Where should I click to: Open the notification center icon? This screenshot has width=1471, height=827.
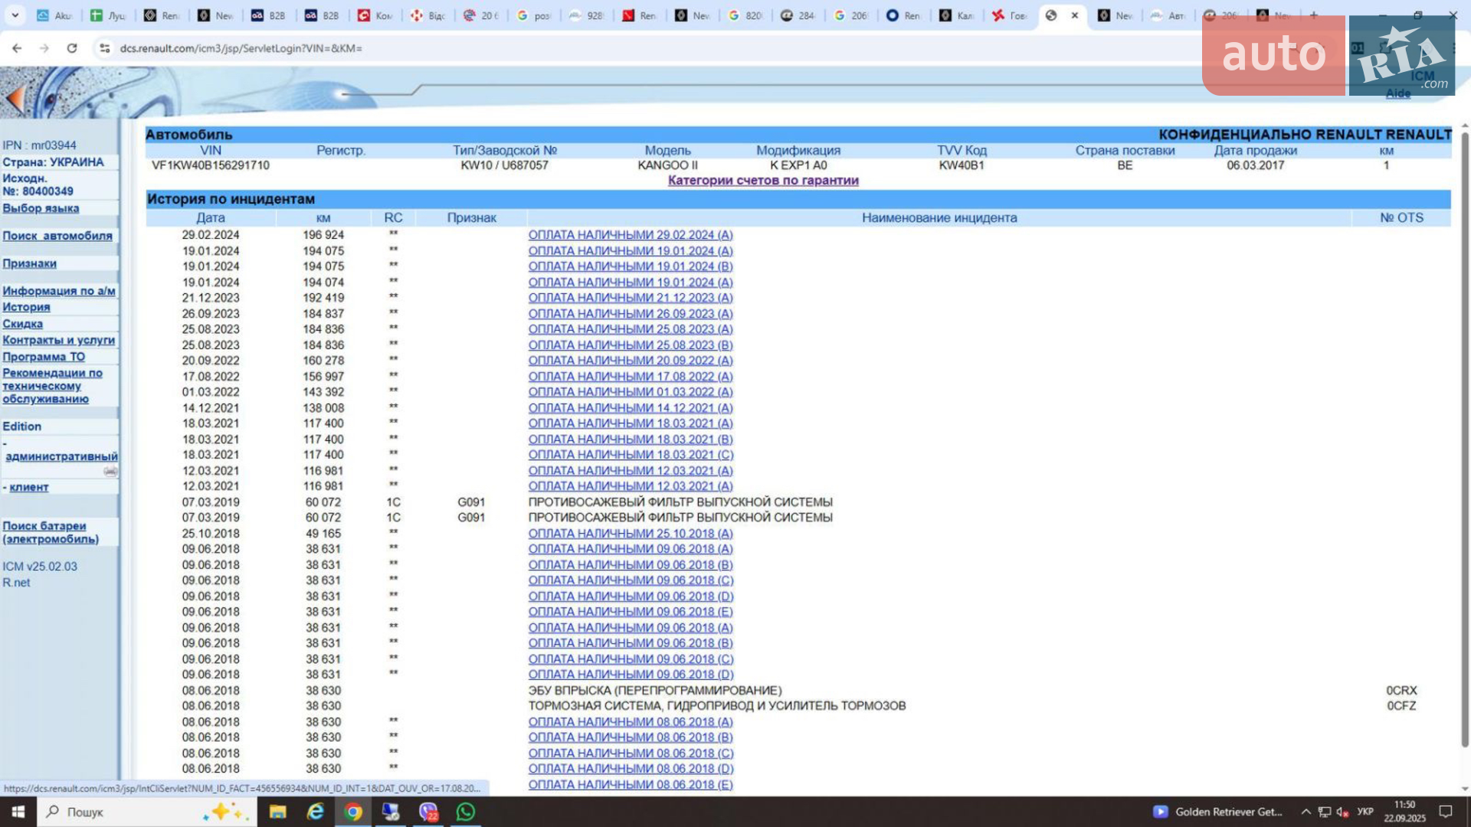pos(1446,812)
